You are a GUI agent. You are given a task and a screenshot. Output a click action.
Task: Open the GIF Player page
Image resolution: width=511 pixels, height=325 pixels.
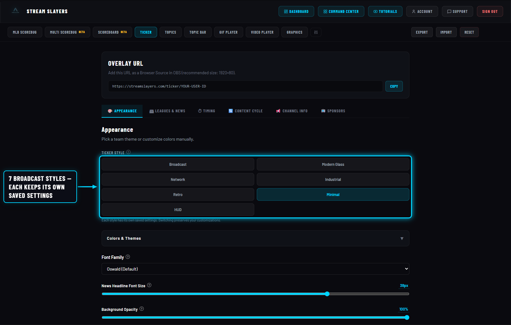click(229, 32)
